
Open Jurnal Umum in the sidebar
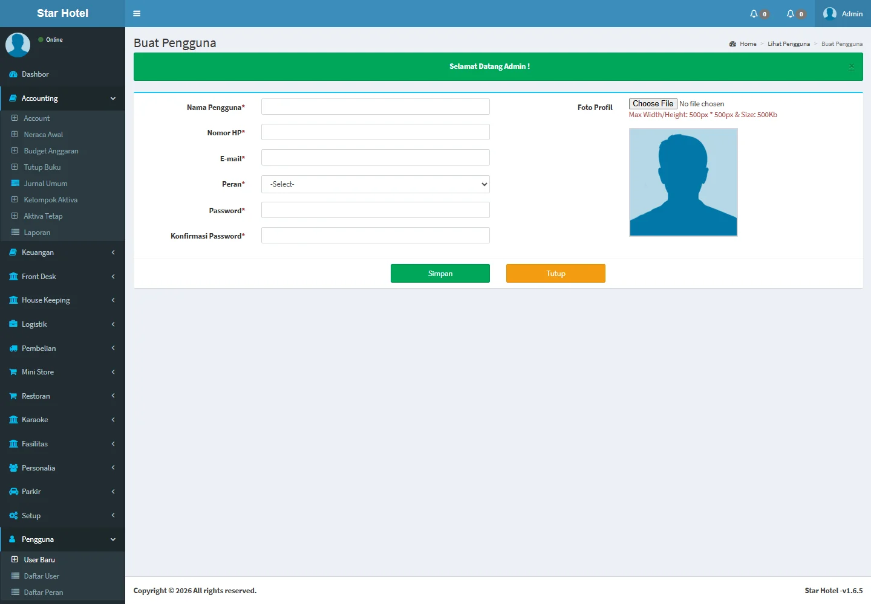pos(45,184)
